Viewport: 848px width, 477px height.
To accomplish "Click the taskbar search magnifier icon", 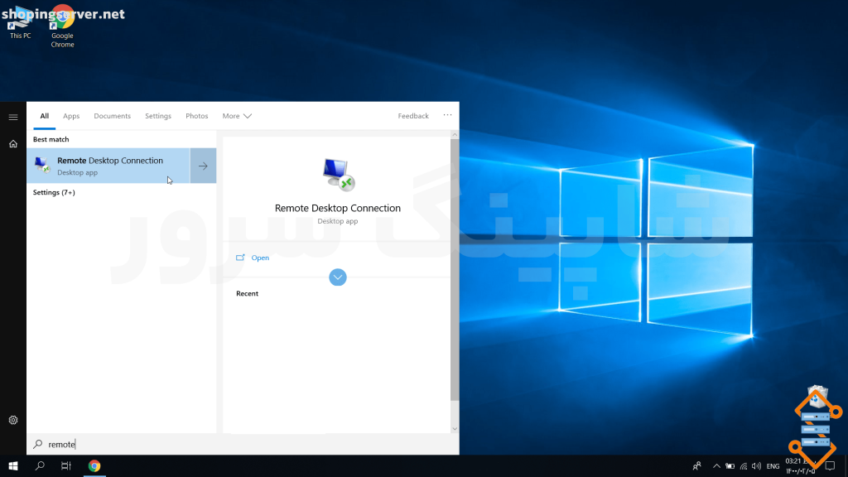I will point(40,465).
